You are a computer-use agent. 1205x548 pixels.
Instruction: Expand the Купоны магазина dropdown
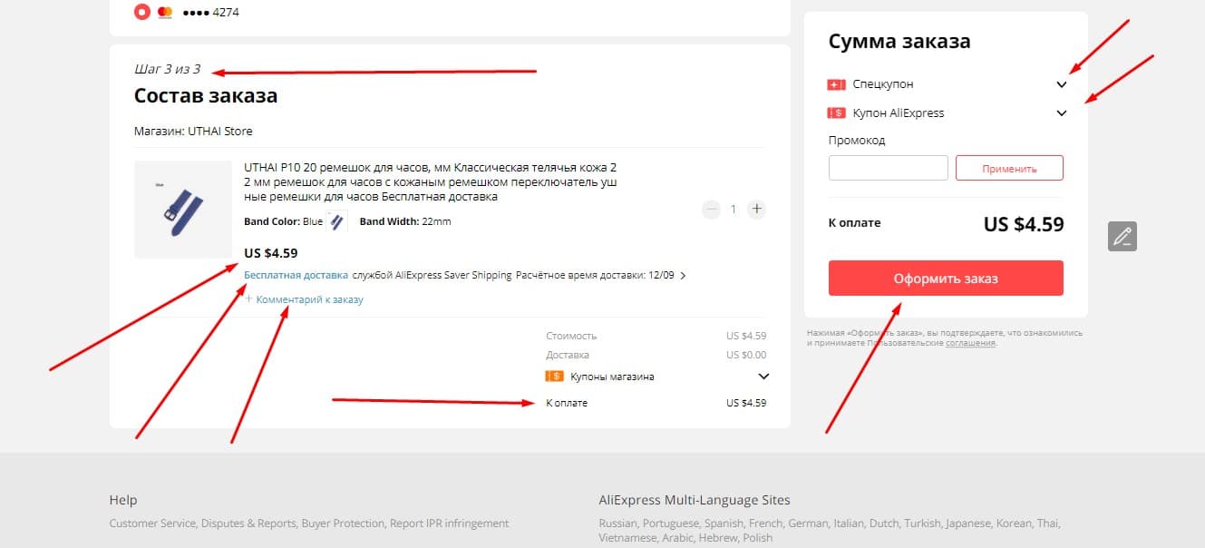point(763,377)
